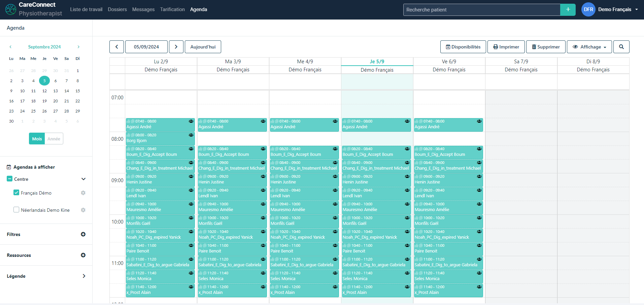Open the Agenda menu item
Viewport: 644px width, 305px height.
click(x=199, y=9)
